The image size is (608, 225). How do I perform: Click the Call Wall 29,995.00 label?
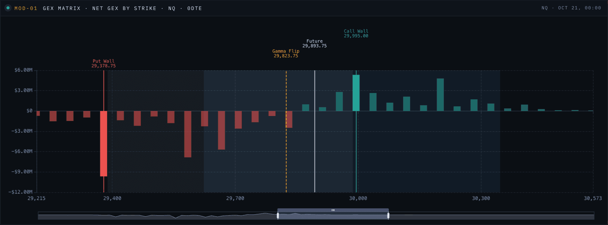tap(356, 33)
